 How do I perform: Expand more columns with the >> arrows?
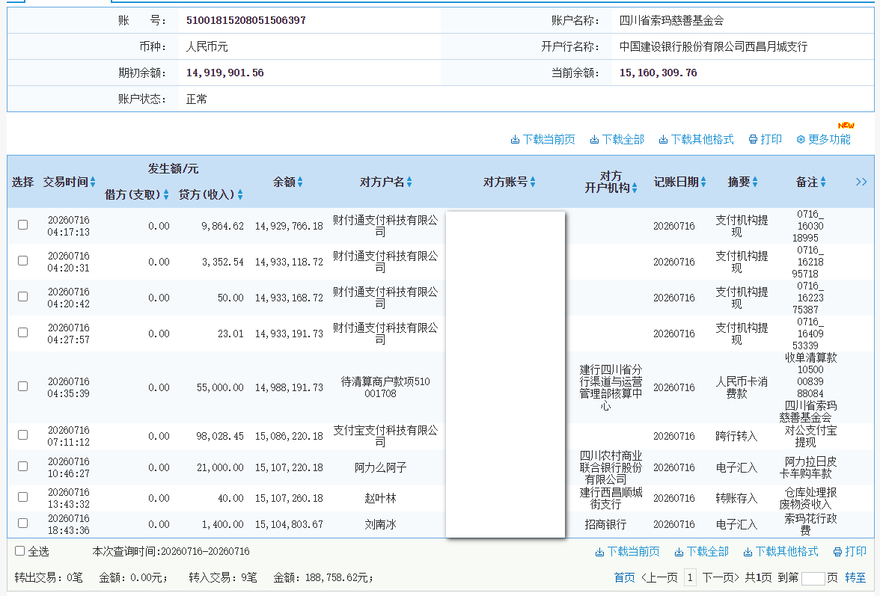coord(861,182)
